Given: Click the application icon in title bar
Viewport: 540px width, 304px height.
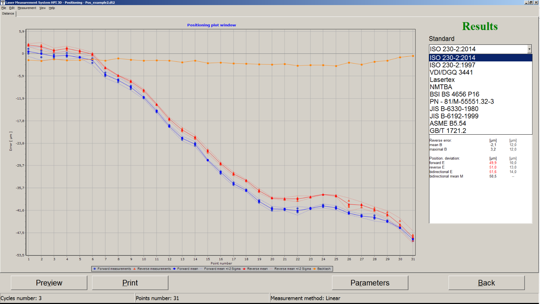Looking at the screenshot, I should click(3, 2).
